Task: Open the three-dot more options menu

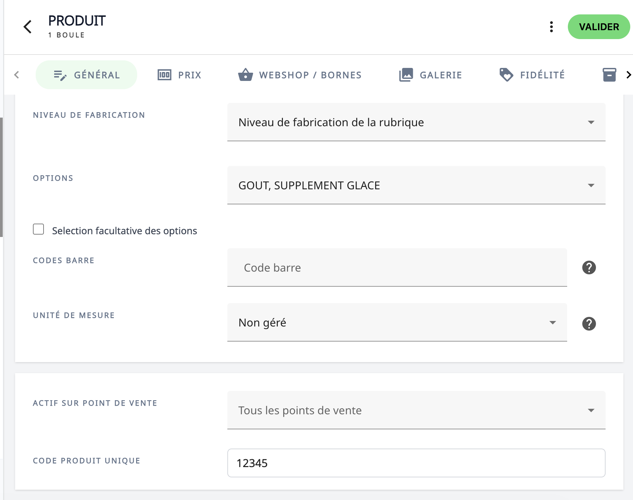Action: [x=551, y=27]
